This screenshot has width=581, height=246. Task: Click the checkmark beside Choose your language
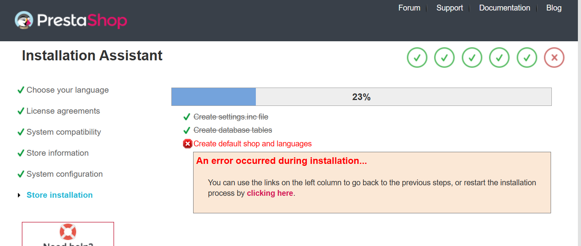[21, 90]
